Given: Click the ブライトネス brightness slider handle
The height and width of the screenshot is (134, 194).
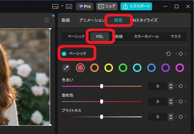Looking at the screenshot, I should [102, 117].
